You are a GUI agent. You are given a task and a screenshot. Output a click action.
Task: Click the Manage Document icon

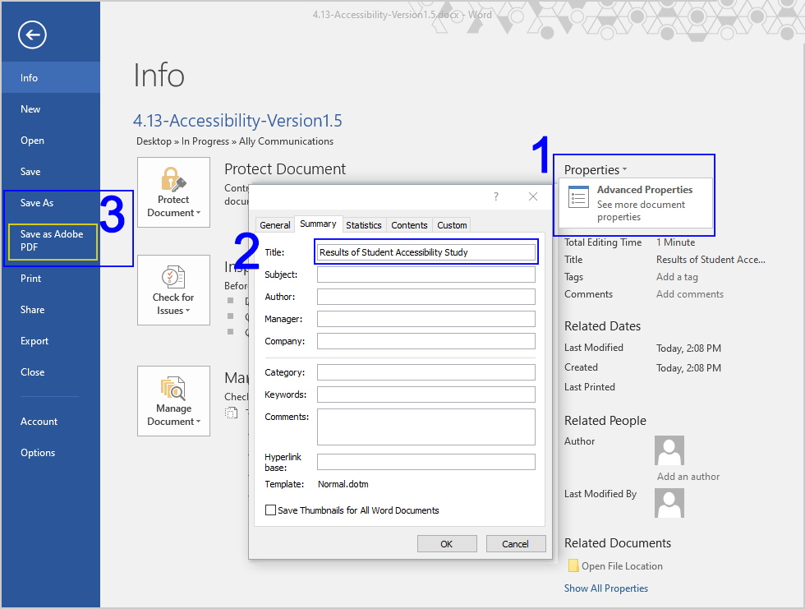coord(173,389)
